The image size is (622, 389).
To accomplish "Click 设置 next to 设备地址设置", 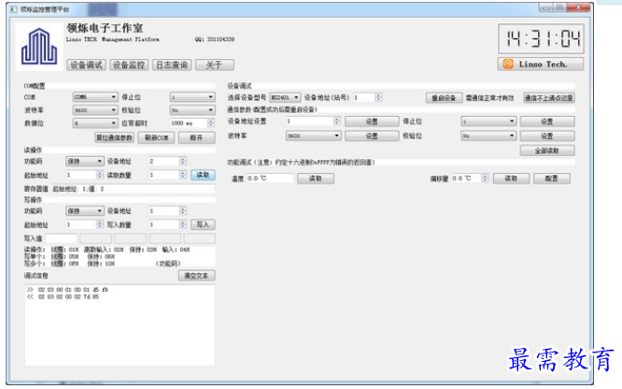I will (x=372, y=122).
